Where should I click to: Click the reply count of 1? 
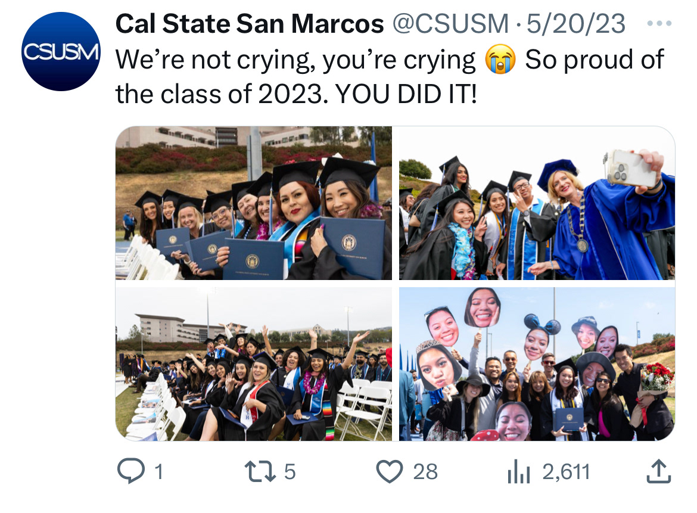[x=158, y=472]
